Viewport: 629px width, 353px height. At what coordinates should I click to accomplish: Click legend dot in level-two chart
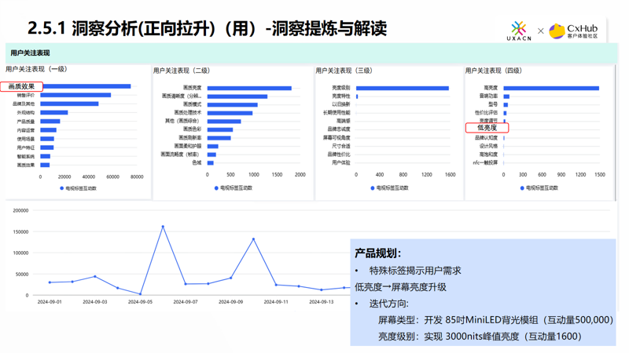216,188
